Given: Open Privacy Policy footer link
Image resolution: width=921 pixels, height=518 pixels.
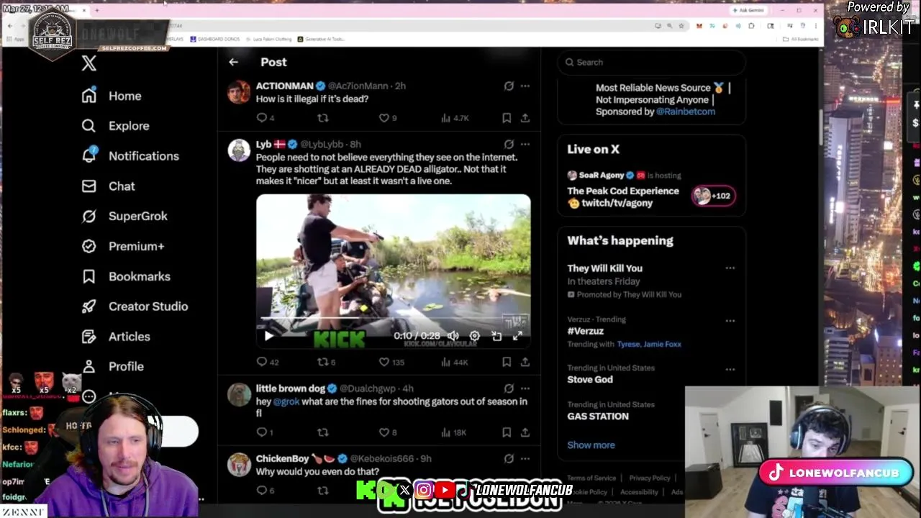Looking at the screenshot, I should pyautogui.click(x=650, y=478).
